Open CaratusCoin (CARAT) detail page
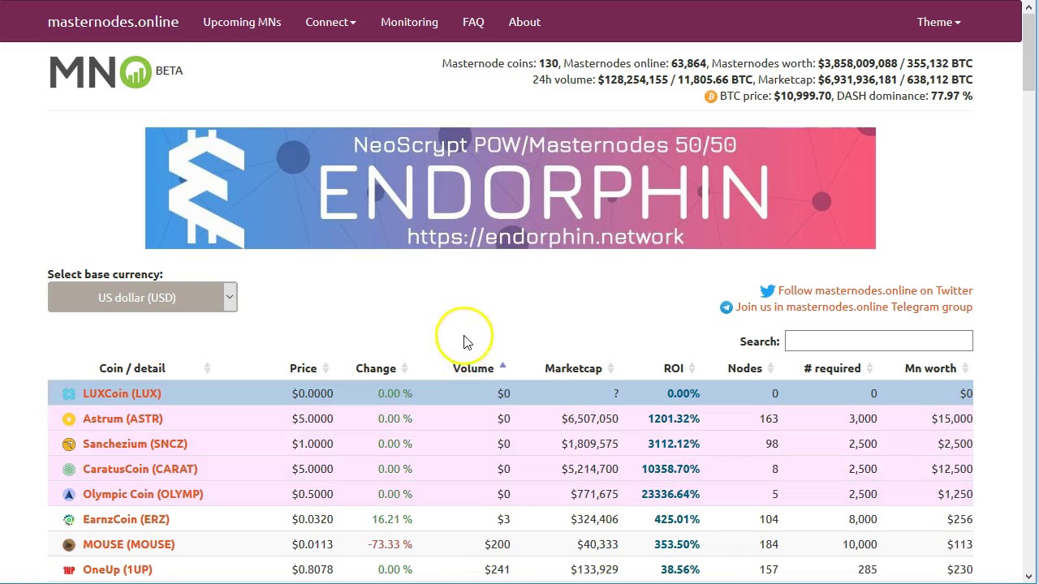This screenshot has height=584, width=1039. 140,469
